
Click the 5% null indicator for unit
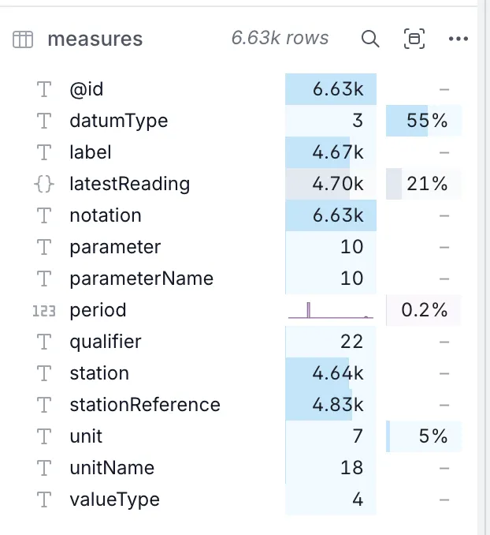[x=424, y=436]
